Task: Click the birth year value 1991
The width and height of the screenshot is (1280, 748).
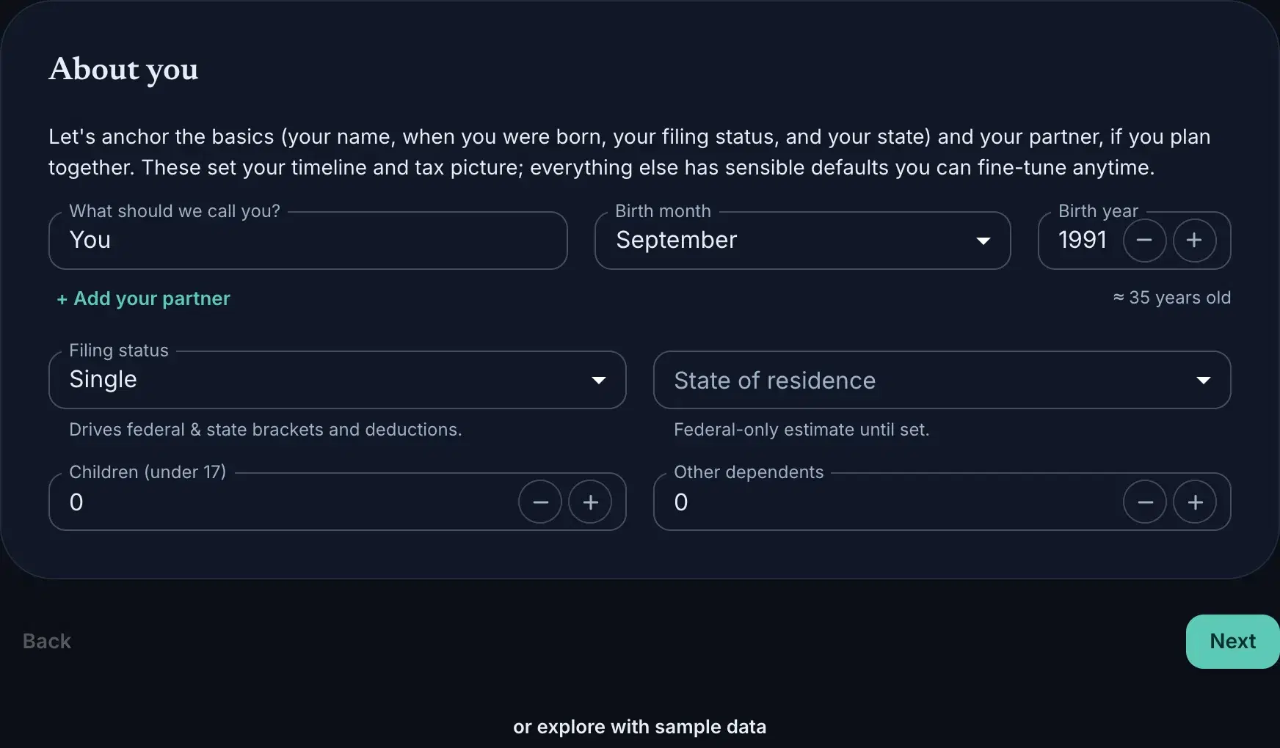Action: [x=1083, y=240]
